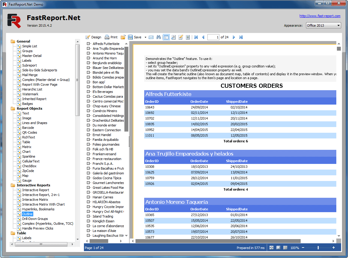Expand Ernst Handel outline node
348x258 pixels.
(x=88, y=135)
